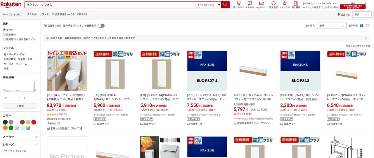This screenshot has height=158, width=374.
Task: Click the 検索 price search button
Action: coord(20,106)
